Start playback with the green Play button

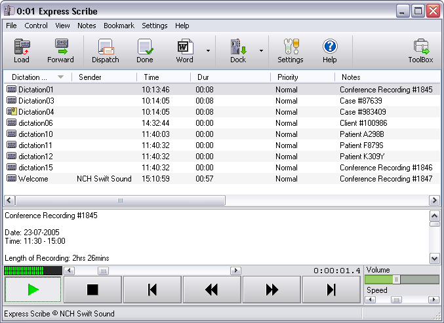pos(33,290)
